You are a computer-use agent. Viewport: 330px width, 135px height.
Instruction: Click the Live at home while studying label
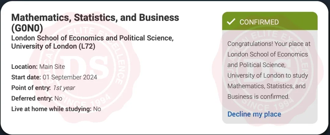coord(51,109)
